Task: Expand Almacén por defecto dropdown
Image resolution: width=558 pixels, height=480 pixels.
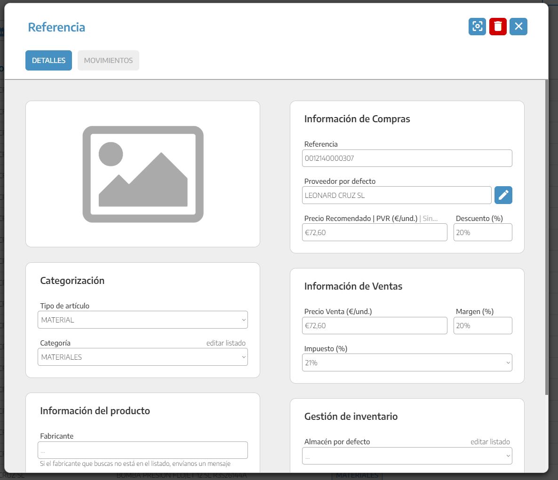Action: 407,456
